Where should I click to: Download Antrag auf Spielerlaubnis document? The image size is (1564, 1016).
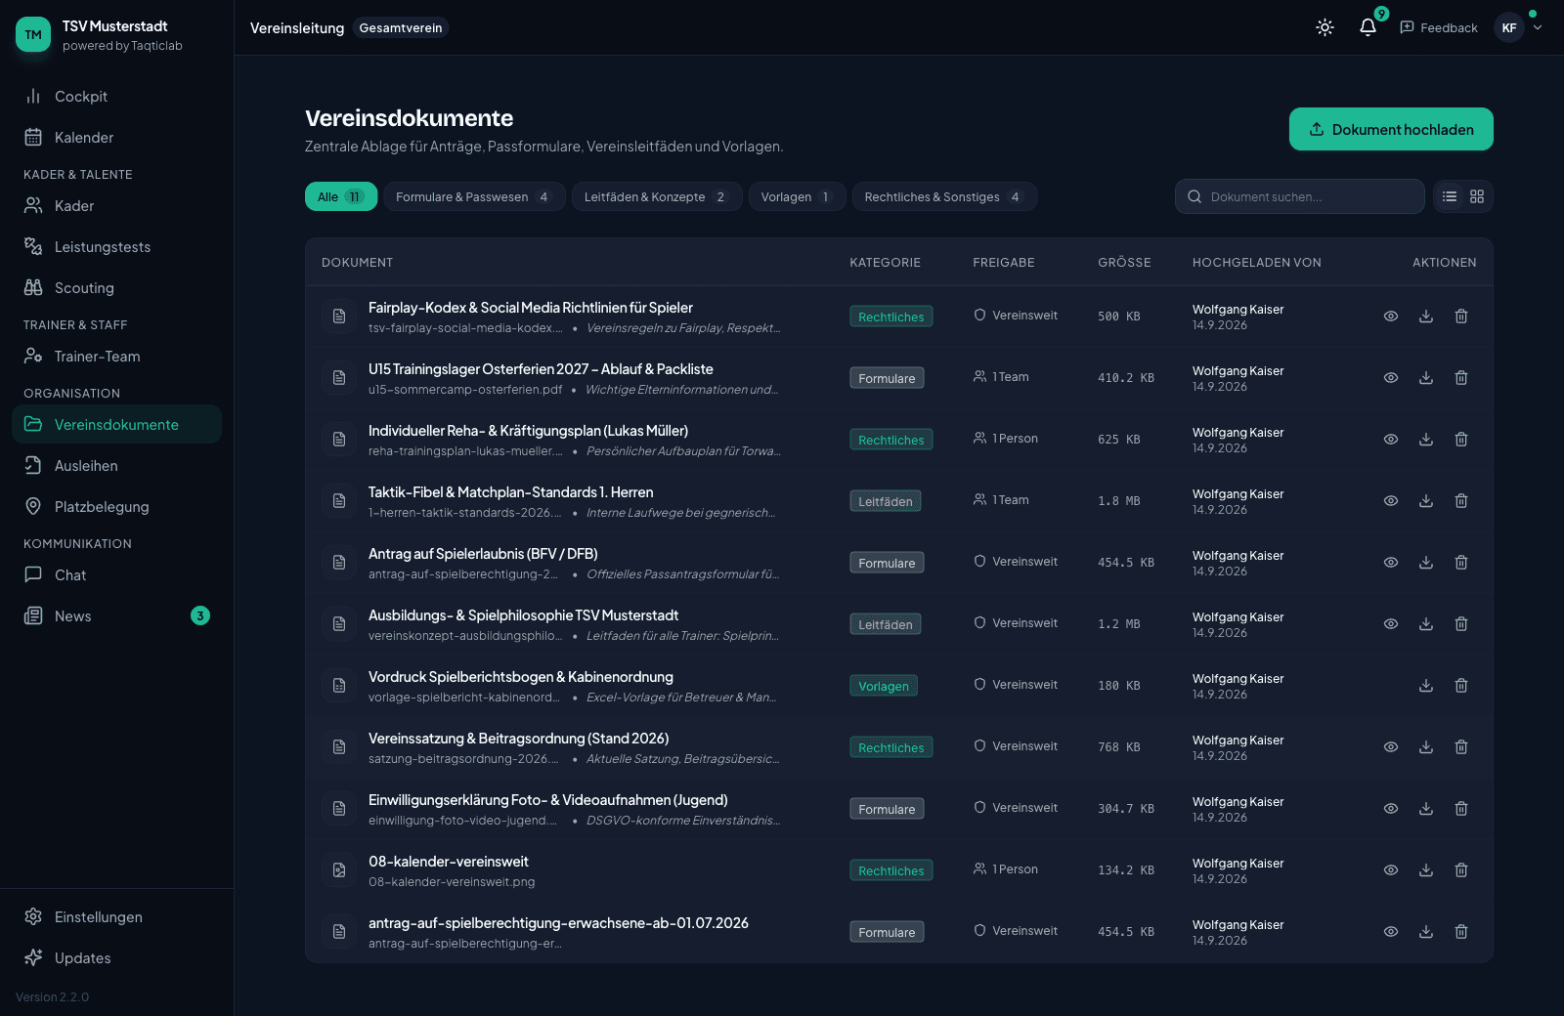coord(1426,562)
